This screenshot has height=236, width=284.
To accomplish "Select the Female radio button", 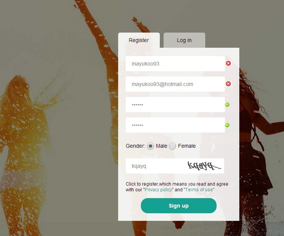I will point(172,146).
